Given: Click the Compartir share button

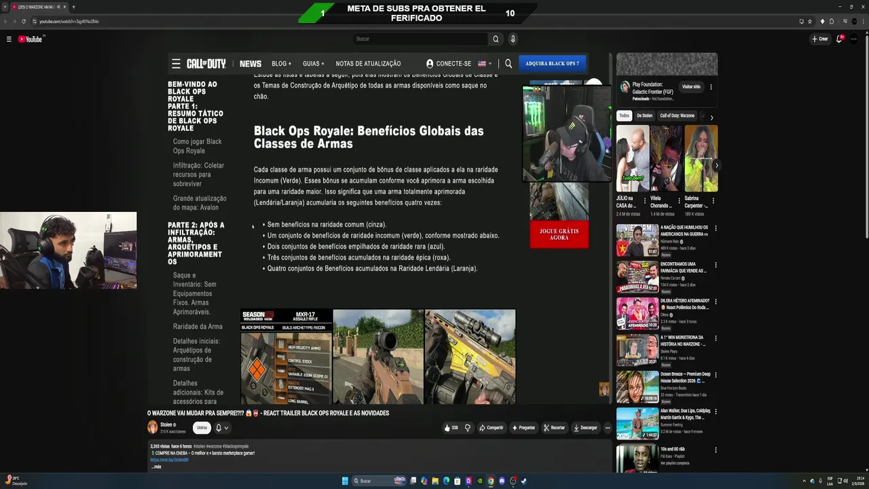Looking at the screenshot, I should [x=491, y=428].
